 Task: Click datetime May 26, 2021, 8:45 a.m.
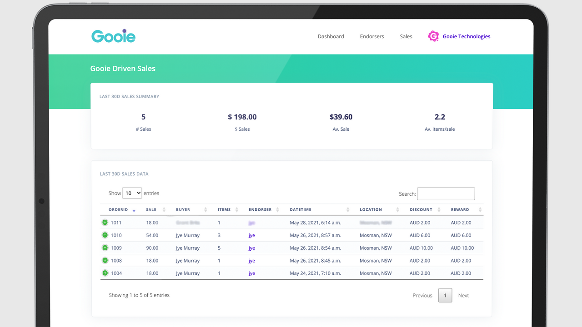(x=316, y=261)
